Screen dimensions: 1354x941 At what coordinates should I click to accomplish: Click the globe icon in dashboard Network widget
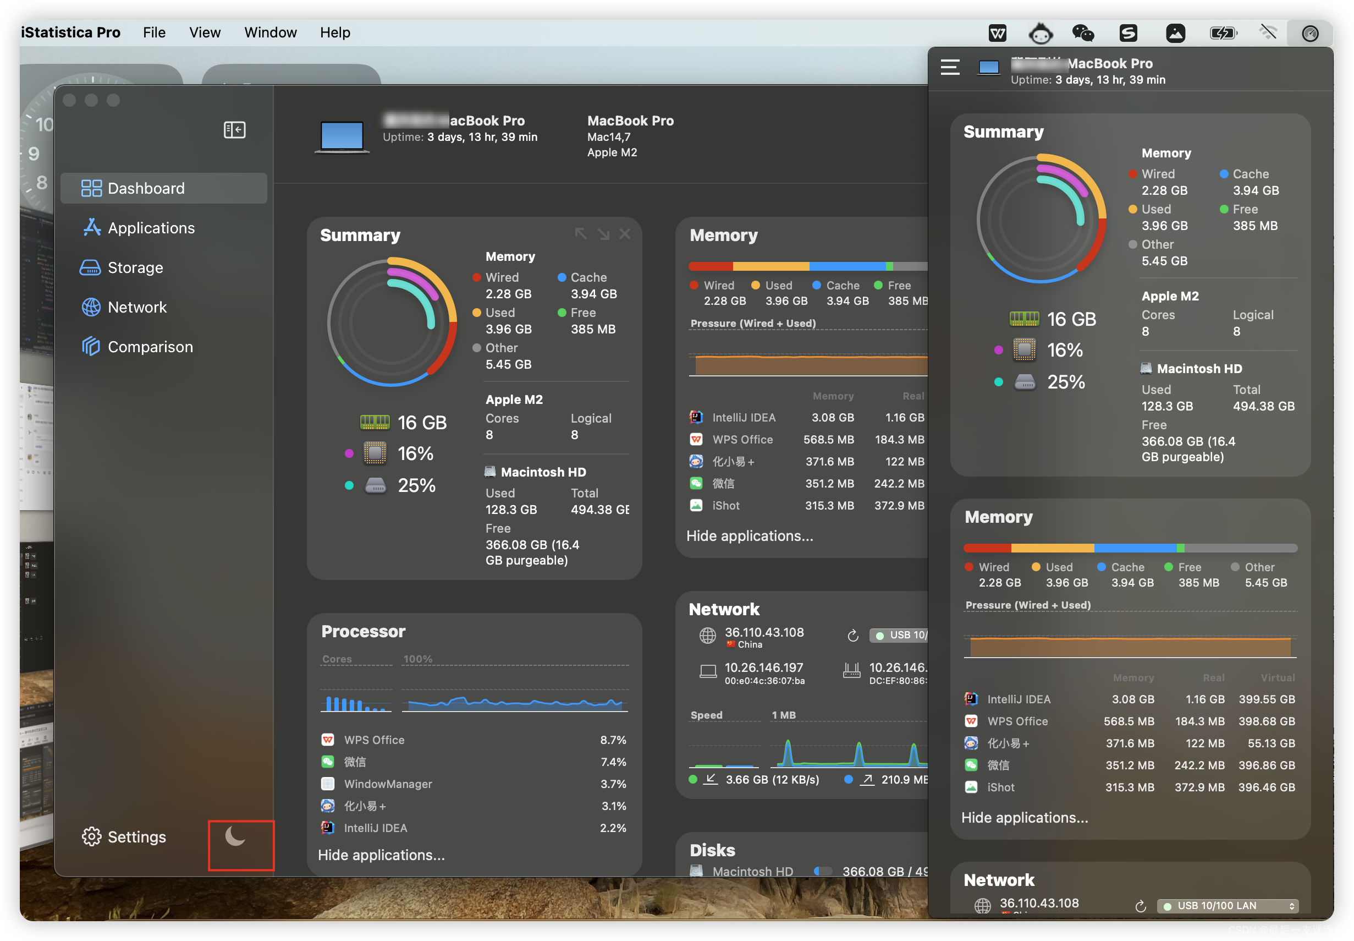click(x=707, y=636)
